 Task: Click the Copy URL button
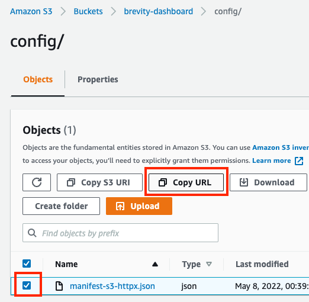(x=186, y=182)
